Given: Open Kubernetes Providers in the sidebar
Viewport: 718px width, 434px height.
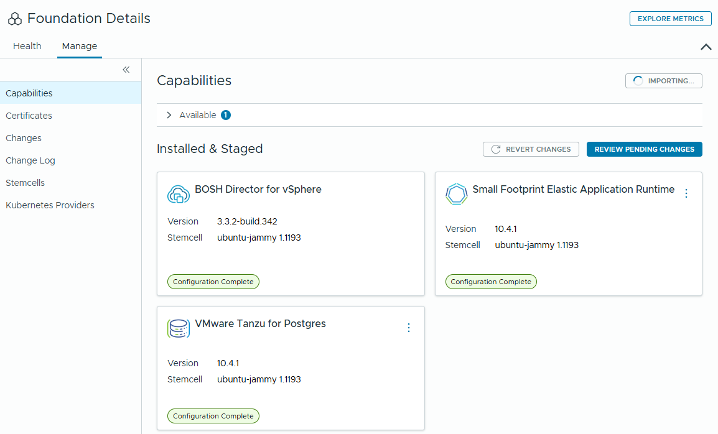Looking at the screenshot, I should coord(70,205).
